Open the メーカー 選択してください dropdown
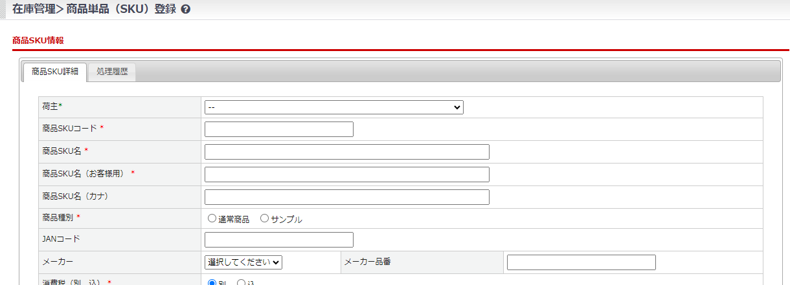The image size is (790, 285). coord(243,262)
